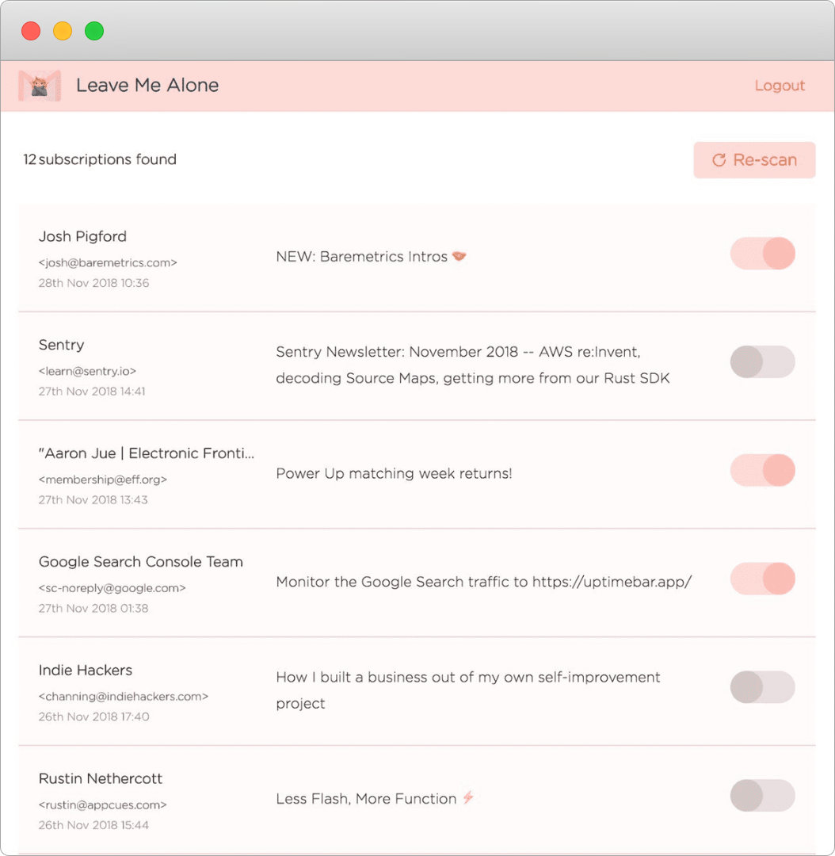Image resolution: width=835 pixels, height=856 pixels.
Task: Click subject 'Power Up matching week returns!'
Action: (394, 473)
